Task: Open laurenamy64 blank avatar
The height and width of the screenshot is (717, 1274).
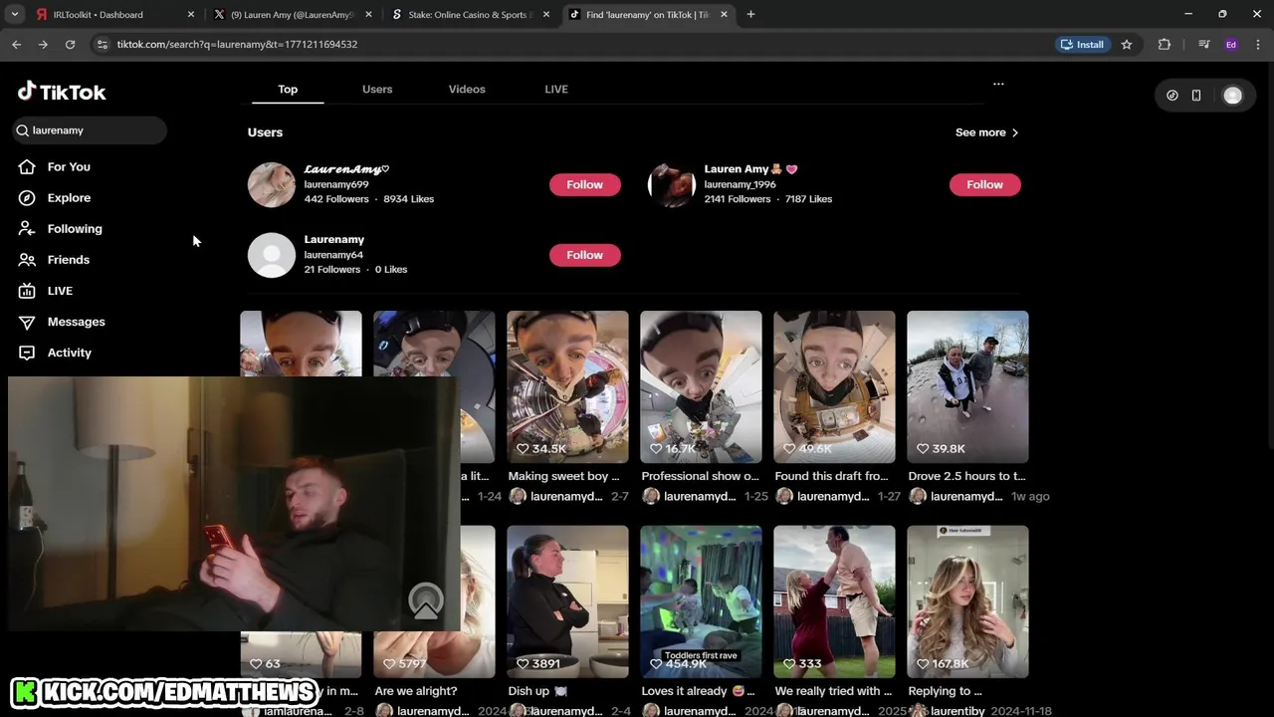Action: click(x=272, y=255)
